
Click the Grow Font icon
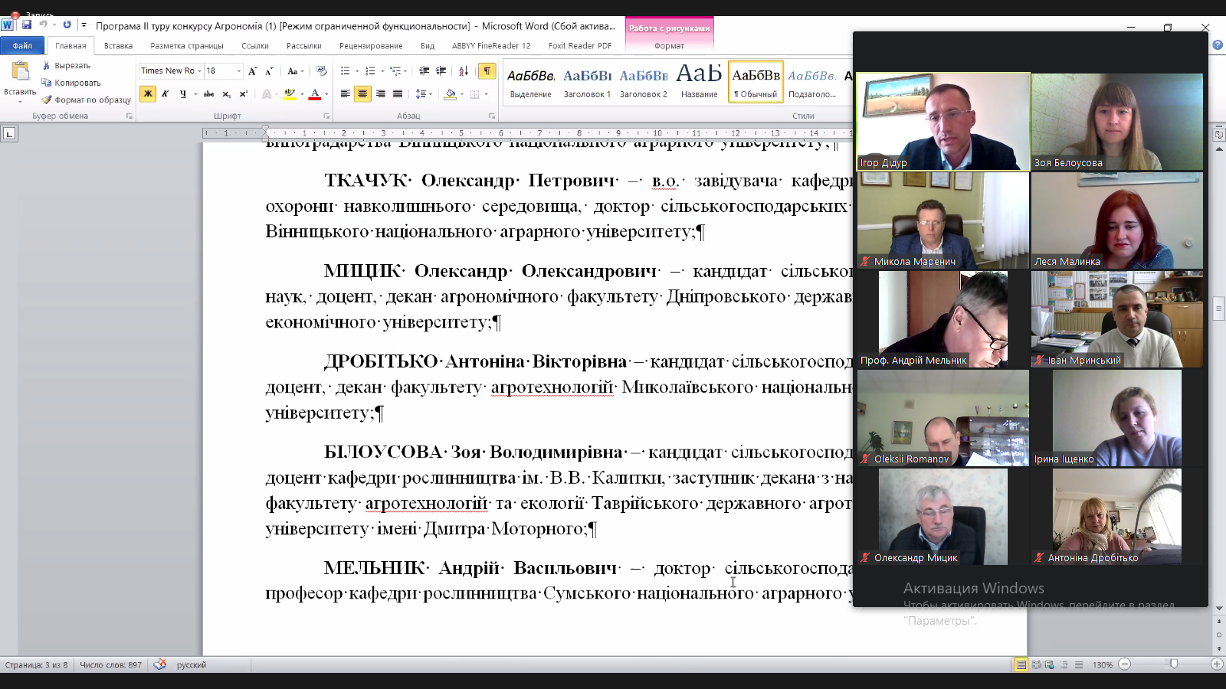tap(252, 71)
